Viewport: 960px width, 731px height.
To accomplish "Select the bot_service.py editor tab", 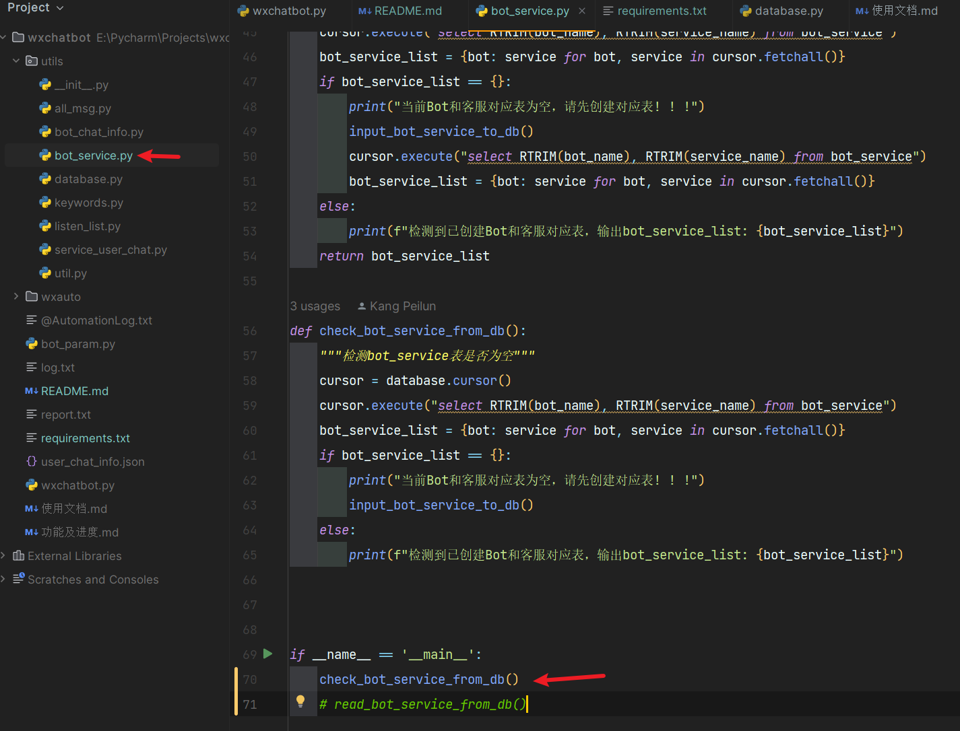I will click(523, 11).
